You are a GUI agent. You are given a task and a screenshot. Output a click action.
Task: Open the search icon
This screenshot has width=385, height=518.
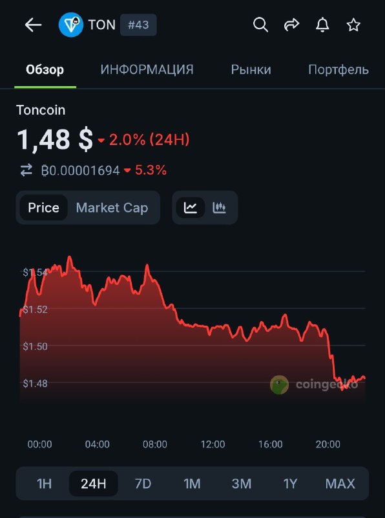click(261, 25)
